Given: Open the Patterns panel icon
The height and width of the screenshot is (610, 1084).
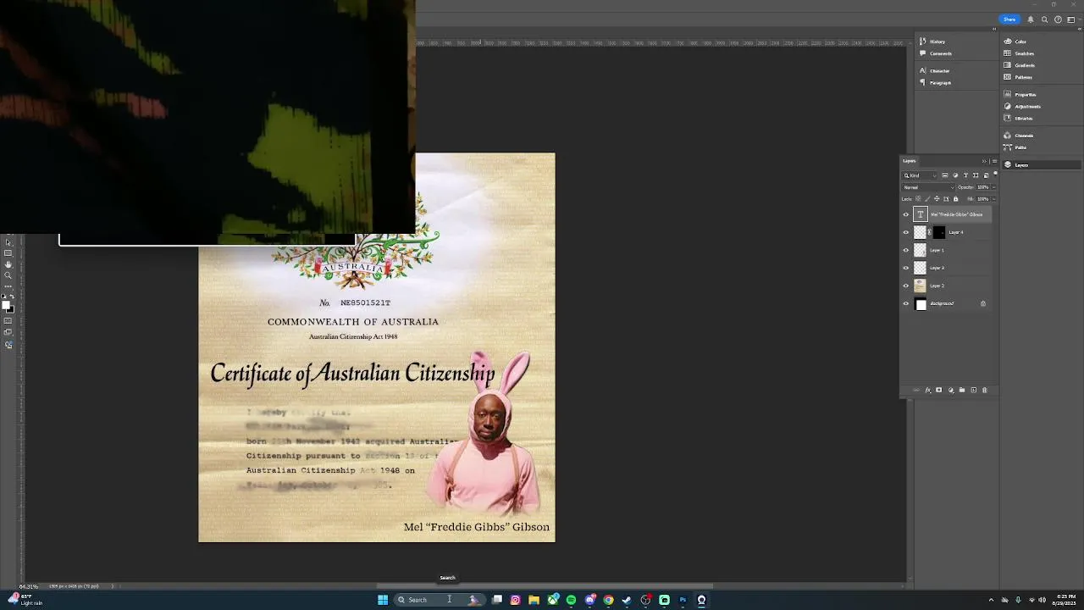Looking at the screenshot, I should 1008,77.
